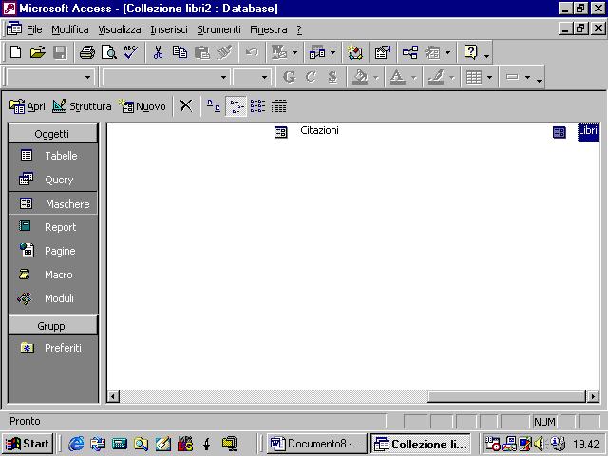Click the Citazioni form icon

pyautogui.click(x=281, y=132)
